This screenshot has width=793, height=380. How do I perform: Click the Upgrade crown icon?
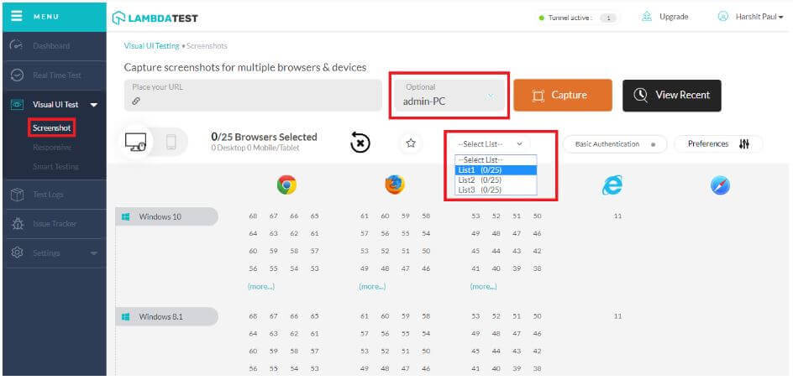tap(646, 17)
